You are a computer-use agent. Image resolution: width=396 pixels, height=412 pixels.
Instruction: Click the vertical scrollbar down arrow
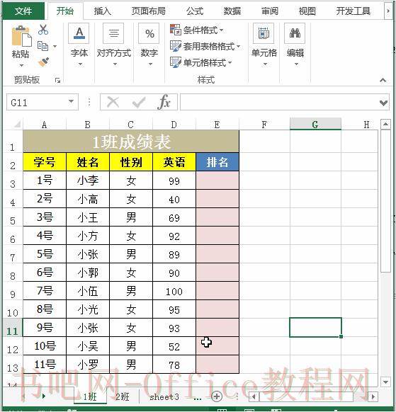(385, 382)
